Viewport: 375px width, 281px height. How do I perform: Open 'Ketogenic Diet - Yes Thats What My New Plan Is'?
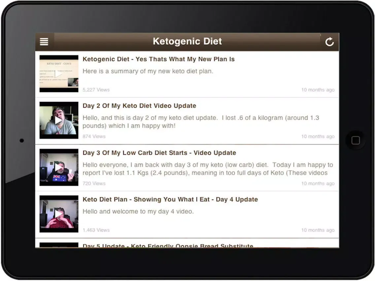point(158,59)
